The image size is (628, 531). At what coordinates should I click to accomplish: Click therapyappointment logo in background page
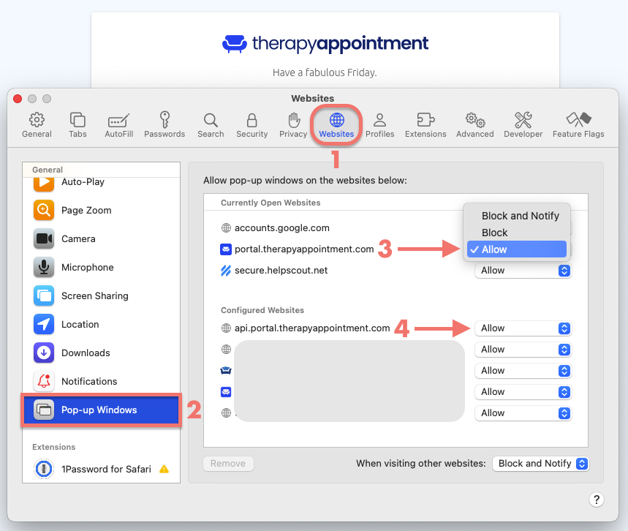tap(325, 44)
